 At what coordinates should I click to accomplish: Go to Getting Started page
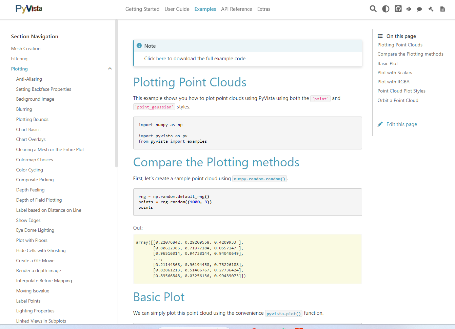142,9
